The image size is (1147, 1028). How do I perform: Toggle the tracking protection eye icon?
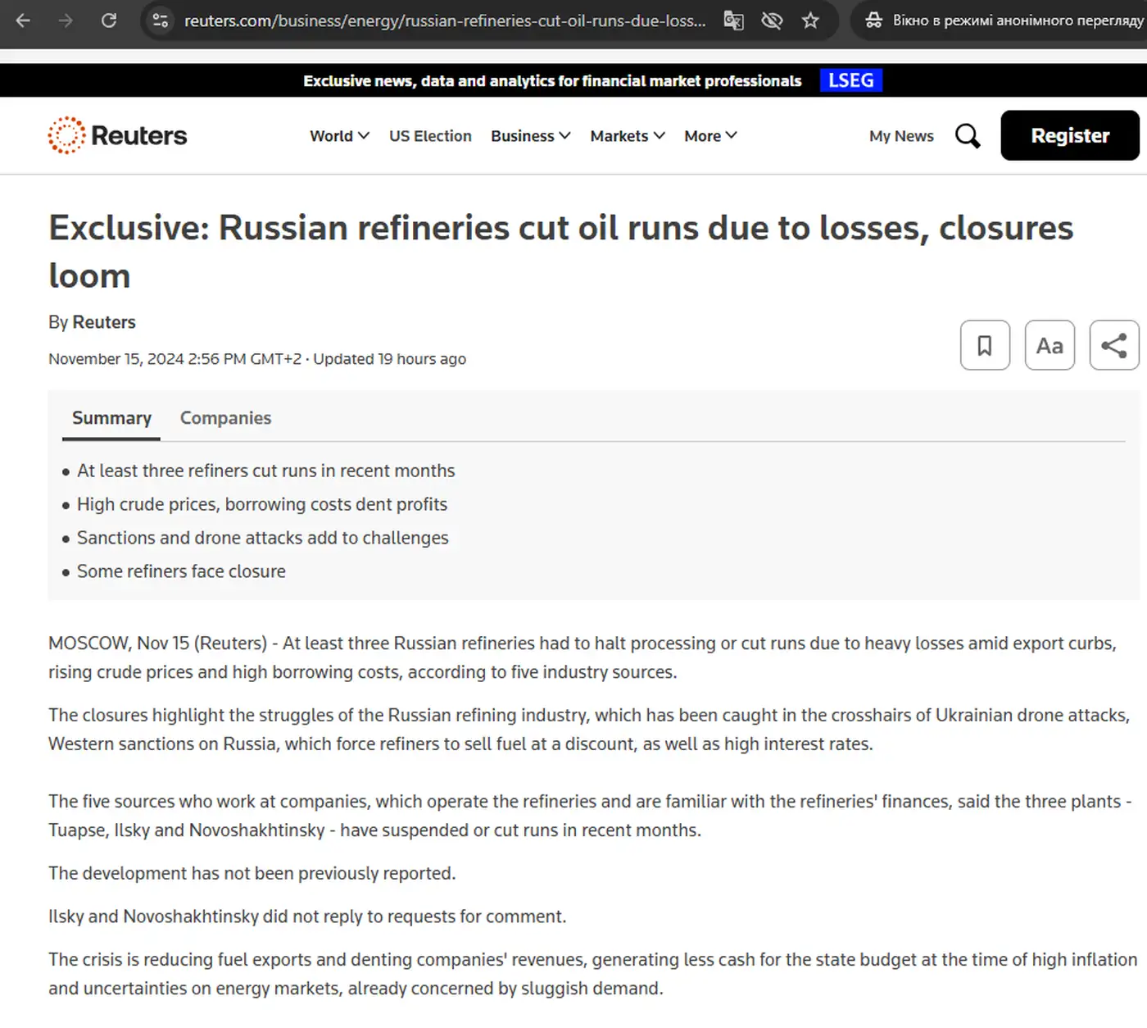772,20
